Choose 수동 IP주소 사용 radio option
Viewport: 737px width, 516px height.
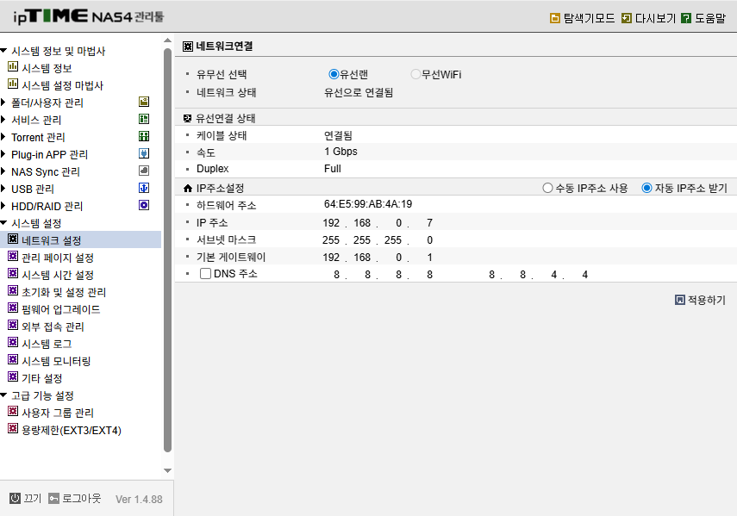click(547, 188)
